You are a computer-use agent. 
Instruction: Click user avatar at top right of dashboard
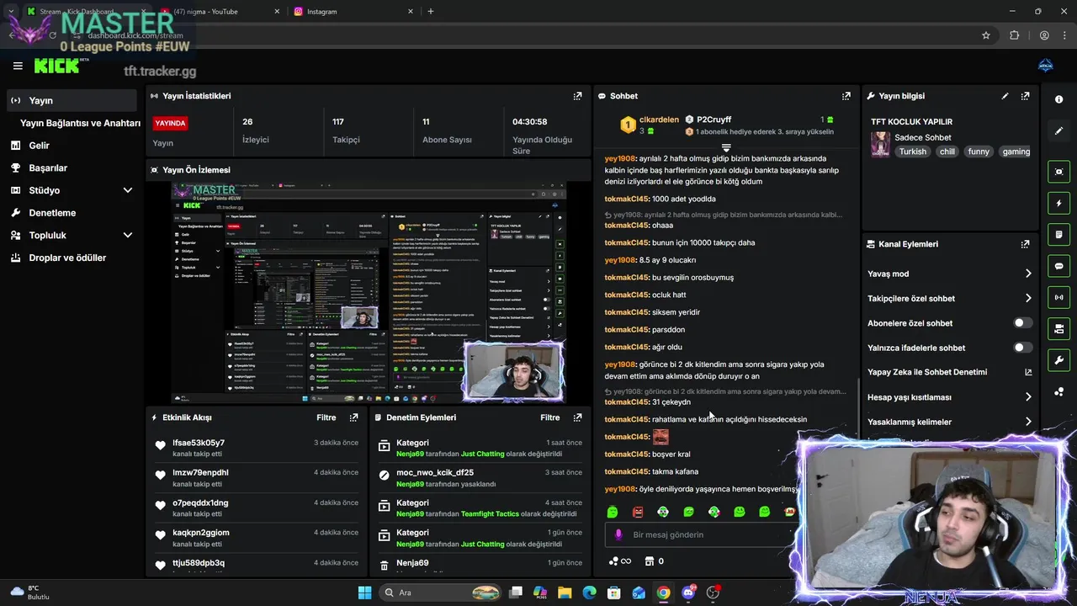tap(1046, 66)
